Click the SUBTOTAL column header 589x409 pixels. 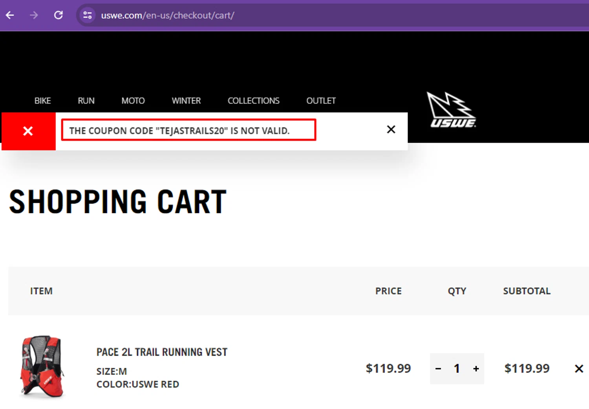click(x=527, y=291)
